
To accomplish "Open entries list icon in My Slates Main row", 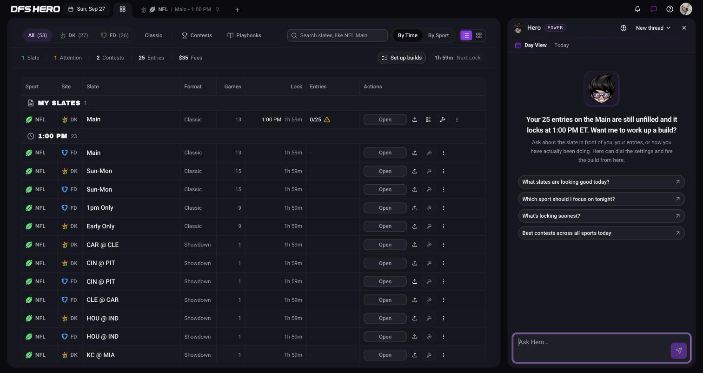I will [x=428, y=120].
